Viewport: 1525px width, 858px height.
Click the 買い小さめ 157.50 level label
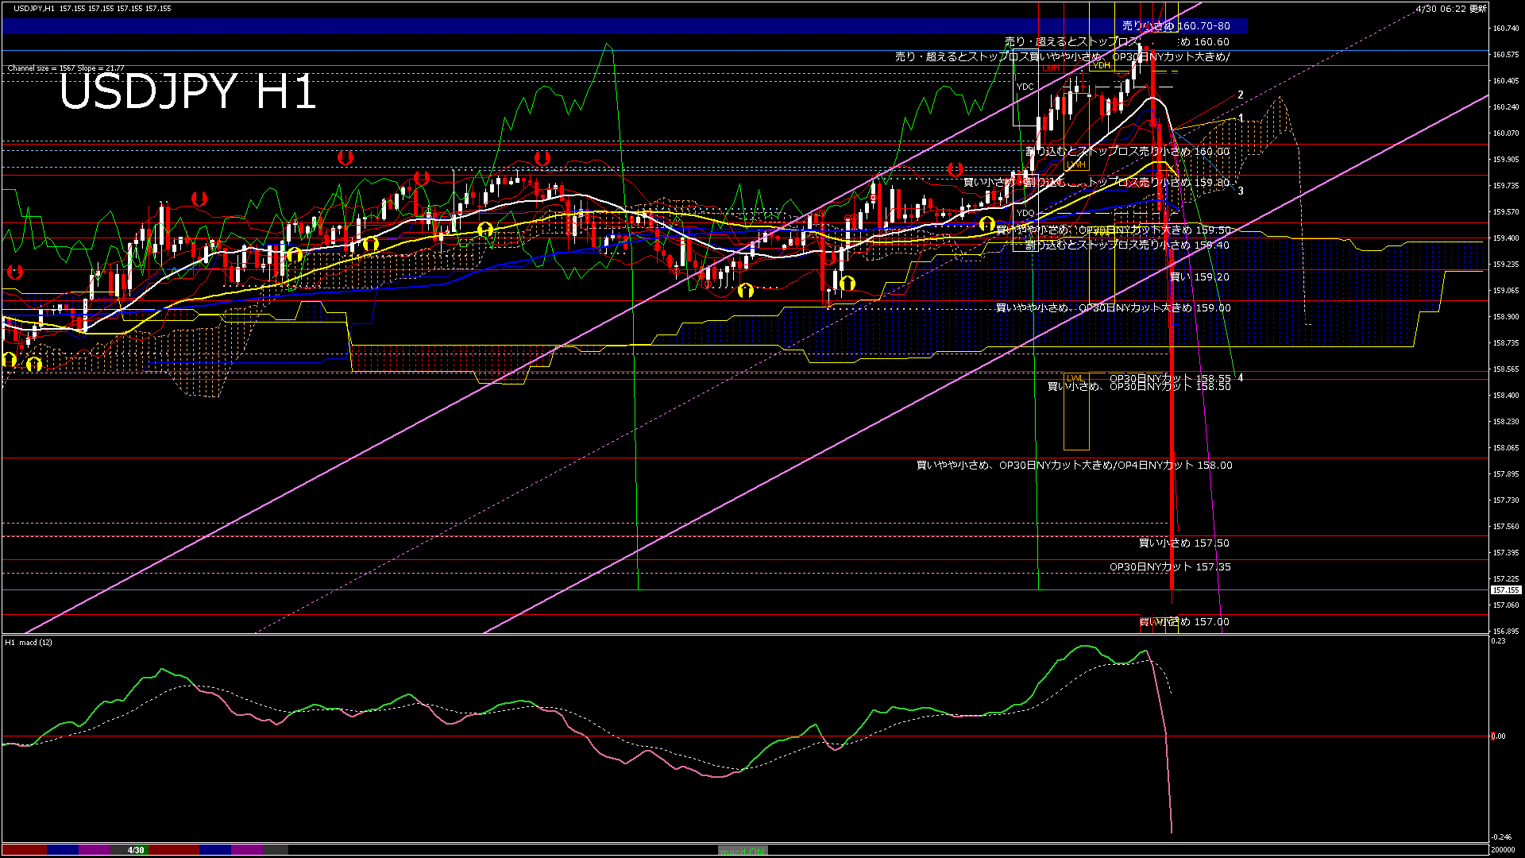coord(1183,543)
